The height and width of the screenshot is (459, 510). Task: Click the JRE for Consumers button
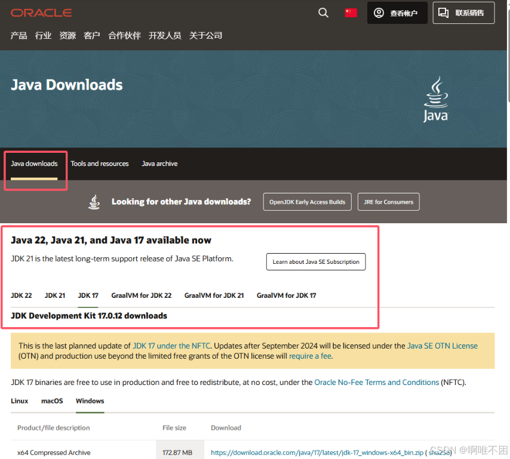(x=389, y=202)
